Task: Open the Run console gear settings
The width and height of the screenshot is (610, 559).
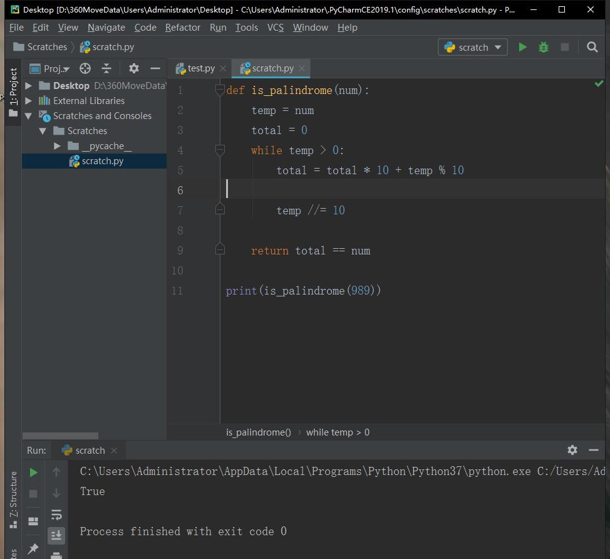Action: pos(572,450)
